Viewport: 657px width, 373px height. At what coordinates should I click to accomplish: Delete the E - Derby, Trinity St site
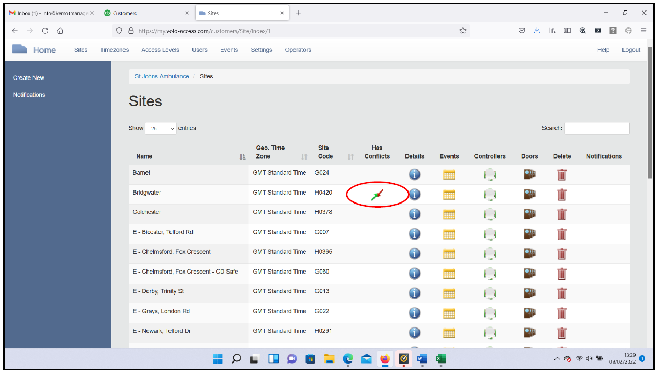(562, 293)
